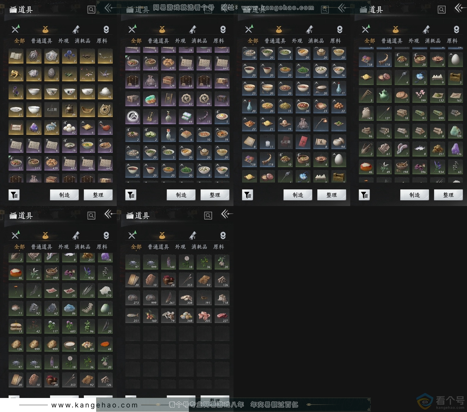Select the purple flower with count 683

click(x=70, y=326)
